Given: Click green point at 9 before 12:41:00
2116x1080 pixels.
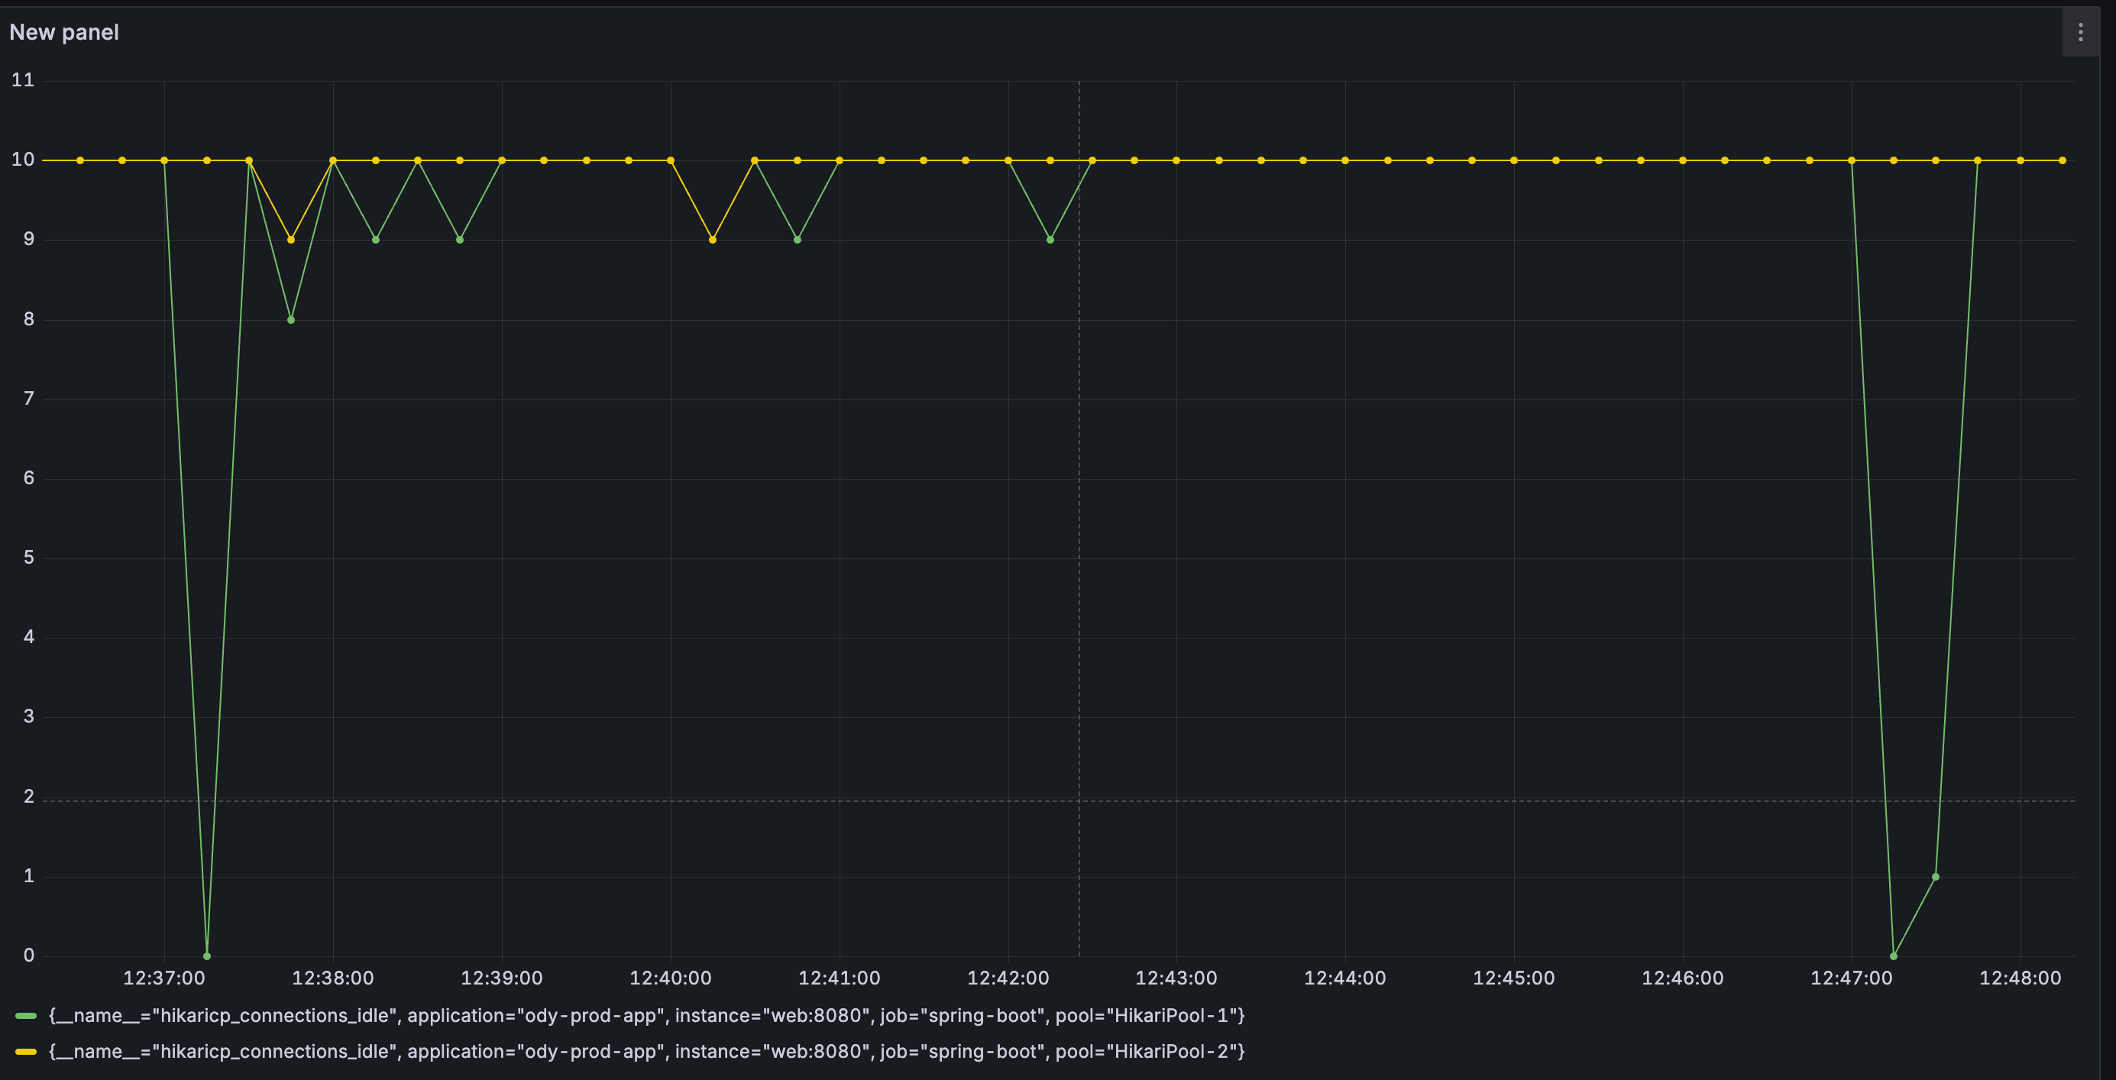Looking at the screenshot, I should click(797, 240).
